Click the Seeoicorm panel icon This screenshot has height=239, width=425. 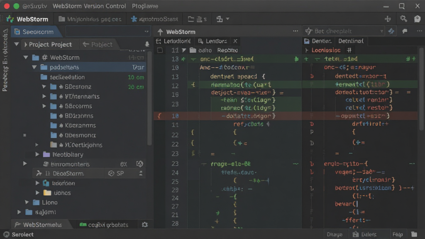[17, 32]
